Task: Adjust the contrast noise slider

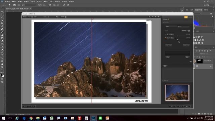Action: [178, 36]
